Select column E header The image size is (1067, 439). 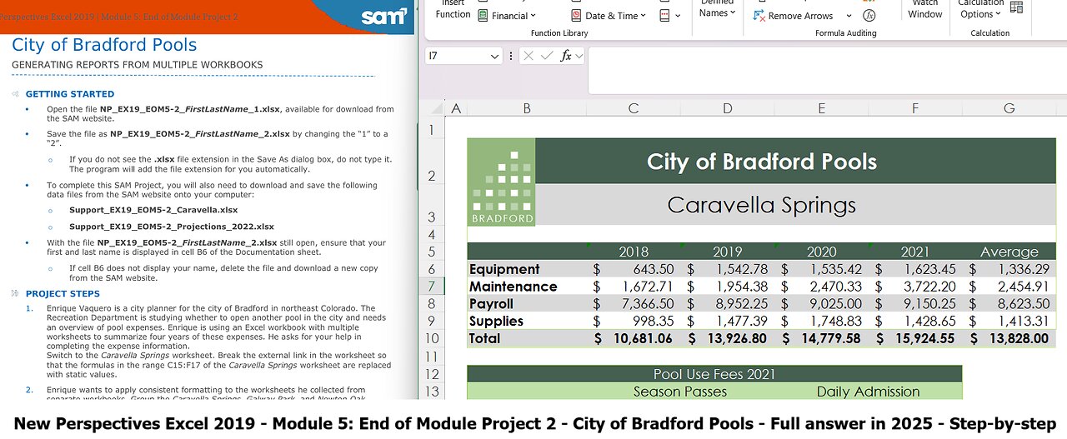822,108
